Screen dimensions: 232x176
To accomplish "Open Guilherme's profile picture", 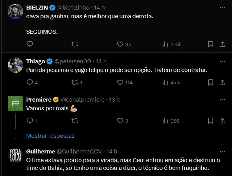I will [15, 155].
